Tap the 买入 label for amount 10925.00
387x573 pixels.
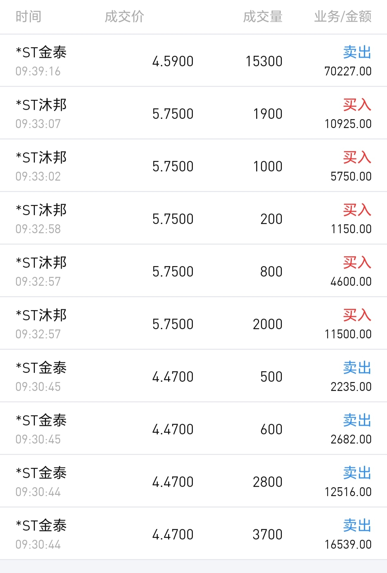click(357, 105)
